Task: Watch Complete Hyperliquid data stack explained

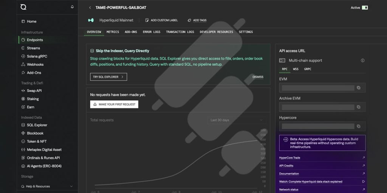Action: click(311, 182)
